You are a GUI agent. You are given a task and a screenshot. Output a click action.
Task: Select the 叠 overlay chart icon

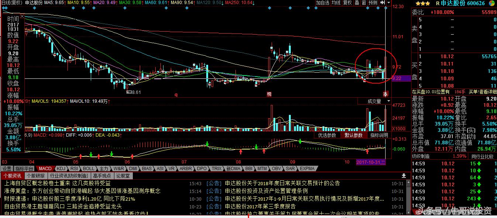coord(356,3)
